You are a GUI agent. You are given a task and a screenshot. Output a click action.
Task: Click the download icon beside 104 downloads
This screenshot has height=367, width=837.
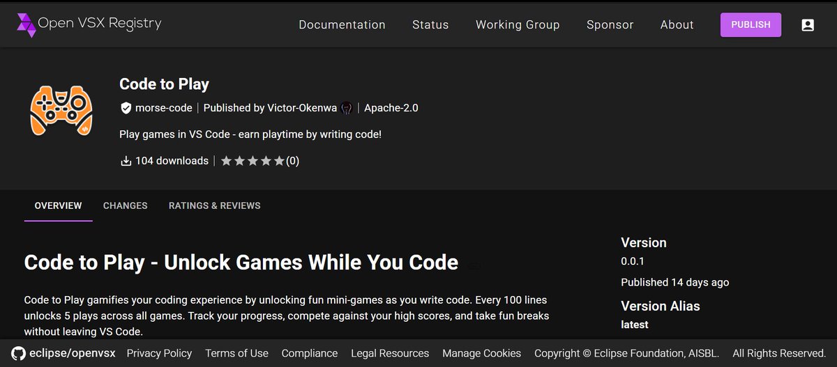[x=126, y=161]
